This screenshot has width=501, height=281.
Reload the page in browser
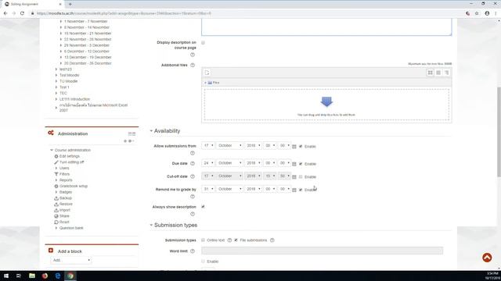point(22,13)
